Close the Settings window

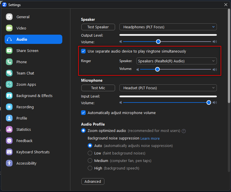click(226, 5)
